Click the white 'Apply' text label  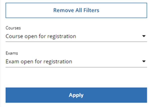tap(76, 95)
